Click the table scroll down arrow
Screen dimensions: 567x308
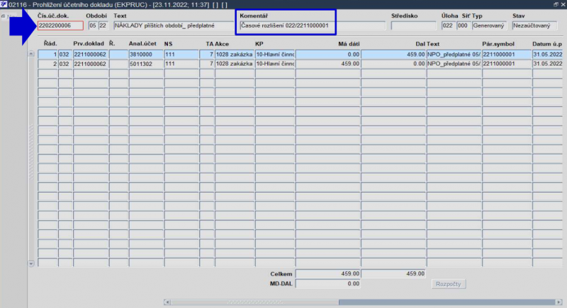pos(31,263)
